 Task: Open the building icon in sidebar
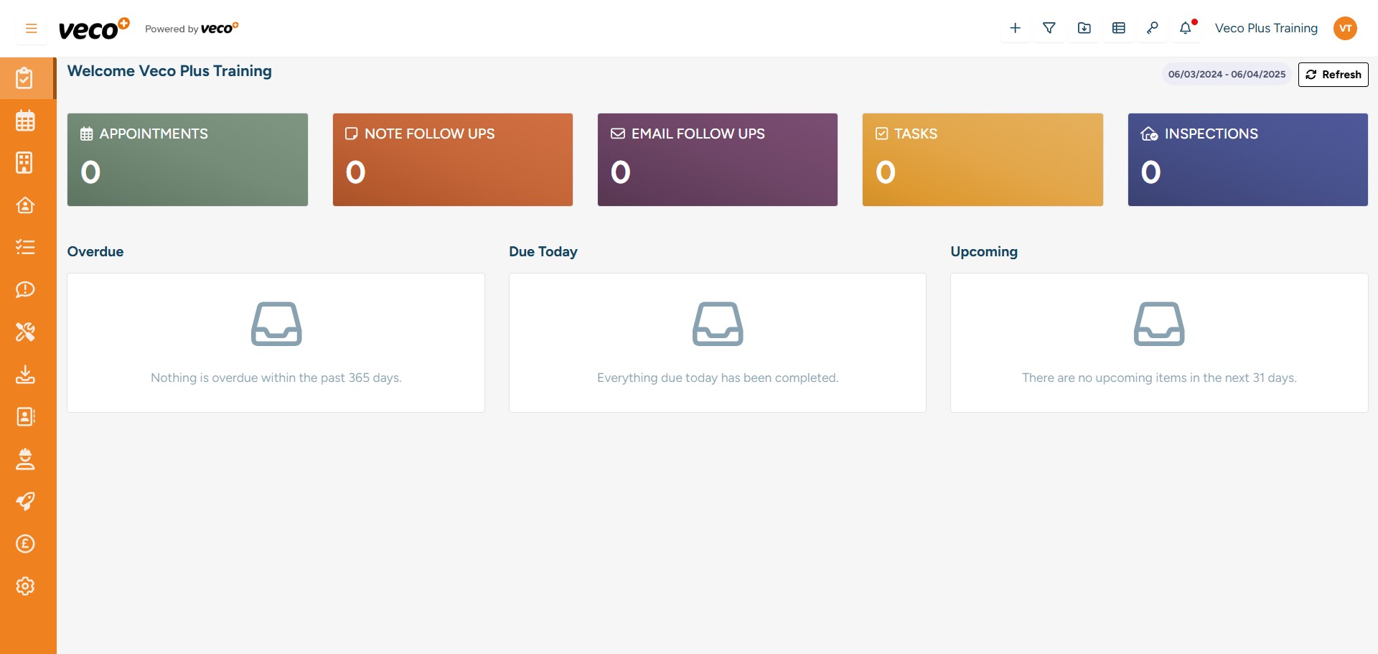[25, 163]
